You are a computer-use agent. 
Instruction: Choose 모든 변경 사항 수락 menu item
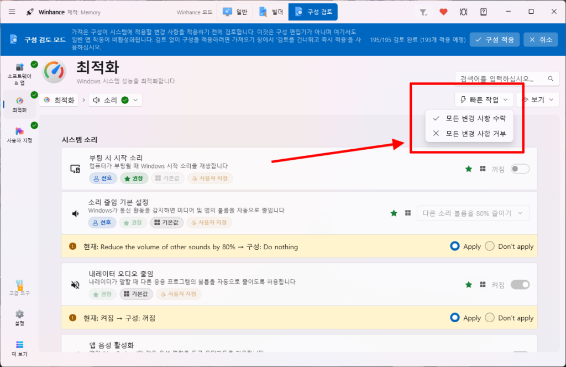click(x=469, y=118)
